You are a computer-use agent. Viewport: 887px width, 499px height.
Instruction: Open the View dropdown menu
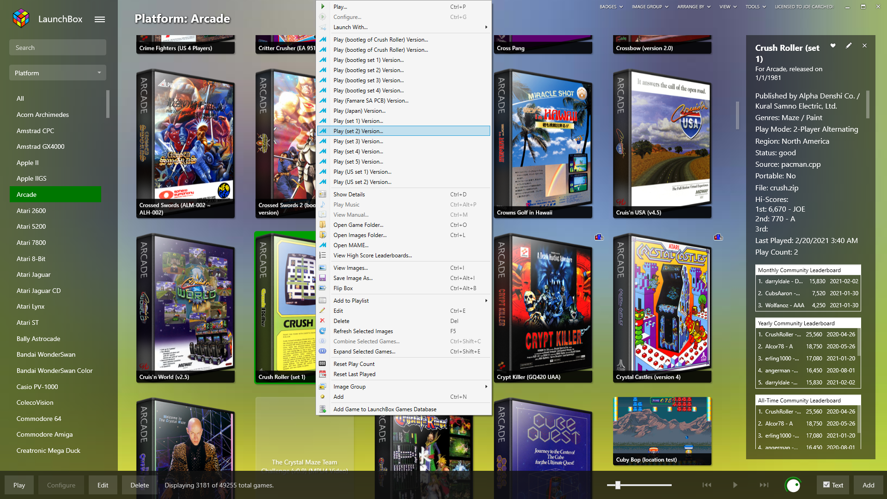coord(728,7)
